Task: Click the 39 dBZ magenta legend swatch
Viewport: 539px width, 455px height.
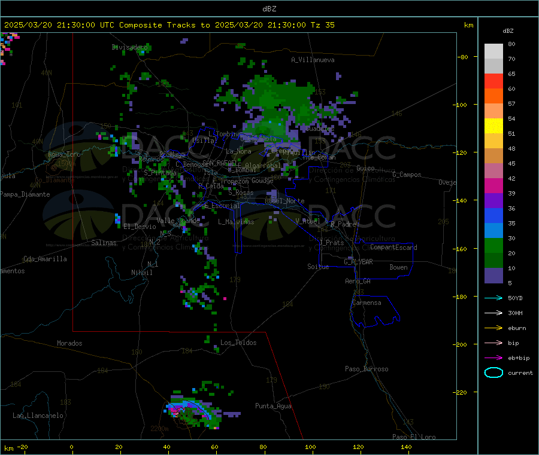Action: click(x=493, y=185)
